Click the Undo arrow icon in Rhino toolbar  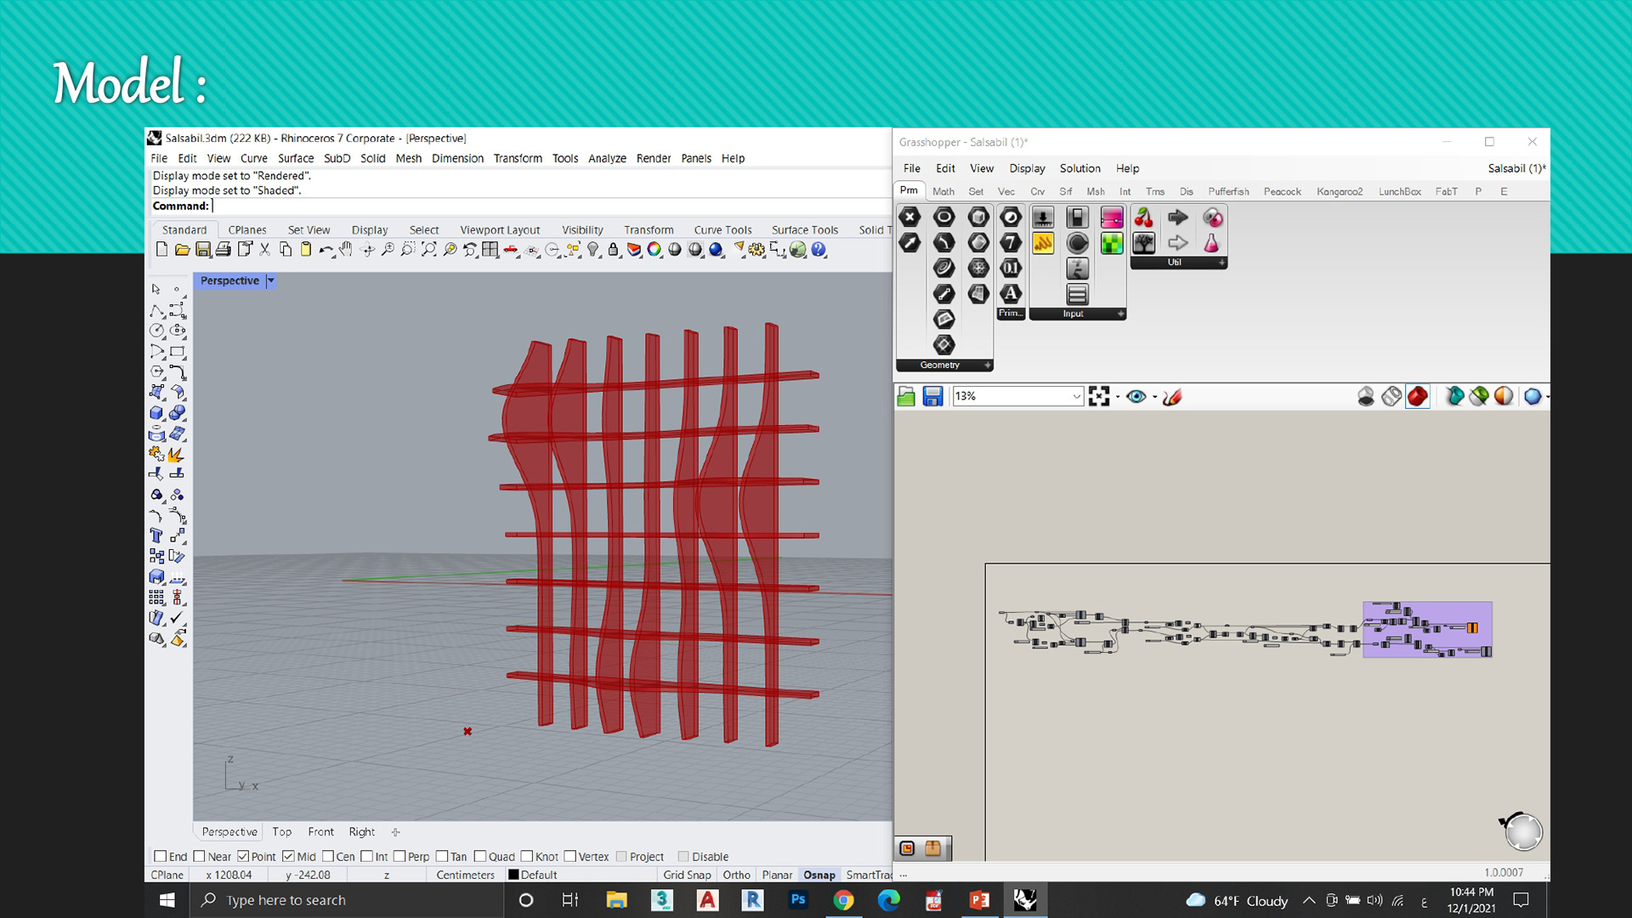tap(326, 249)
